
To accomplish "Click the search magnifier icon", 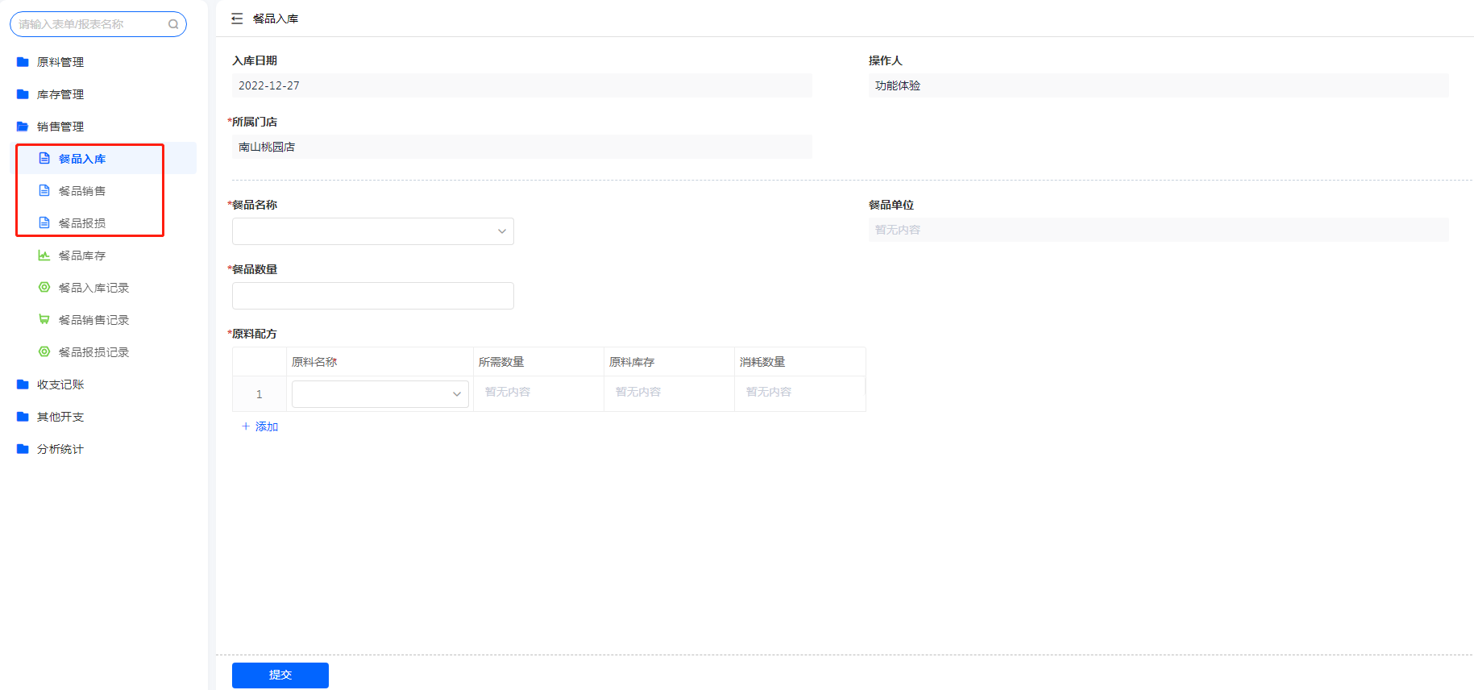I will point(173,24).
